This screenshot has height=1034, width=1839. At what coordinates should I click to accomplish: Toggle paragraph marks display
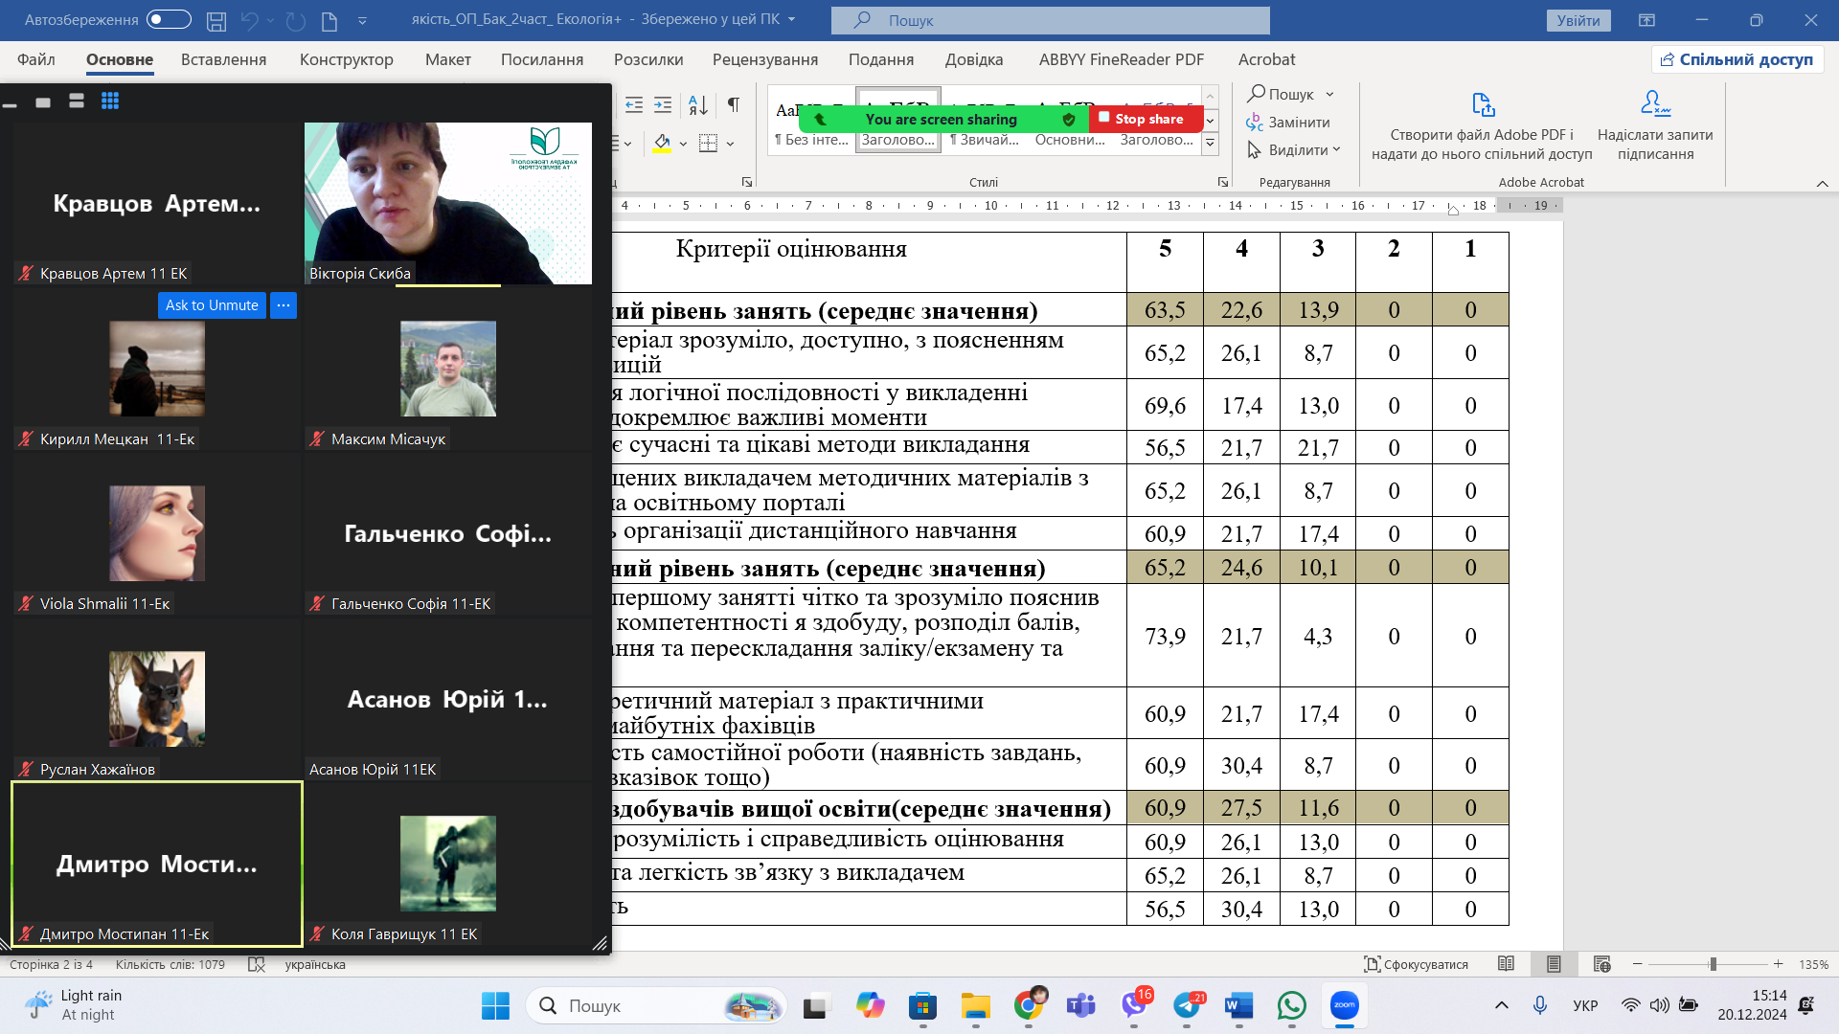(733, 105)
